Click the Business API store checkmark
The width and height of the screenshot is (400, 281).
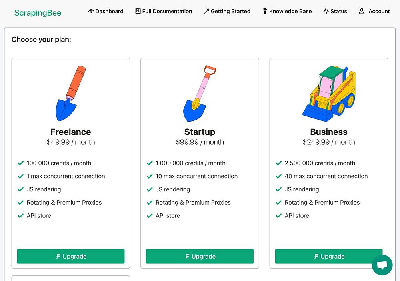click(279, 216)
